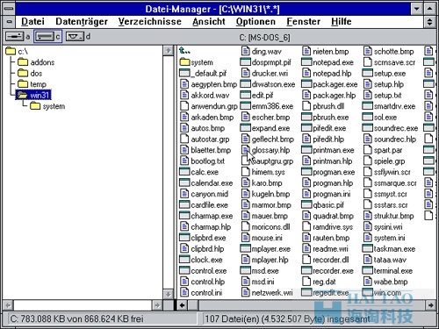The width and height of the screenshot is (439, 329).
Task: Select the sol.exe program icon
Action: 368,117
